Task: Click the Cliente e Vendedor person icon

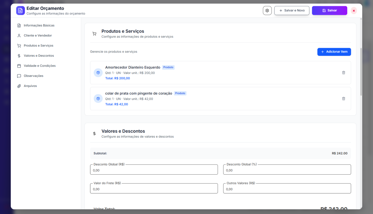Action: pyautogui.click(x=19, y=35)
